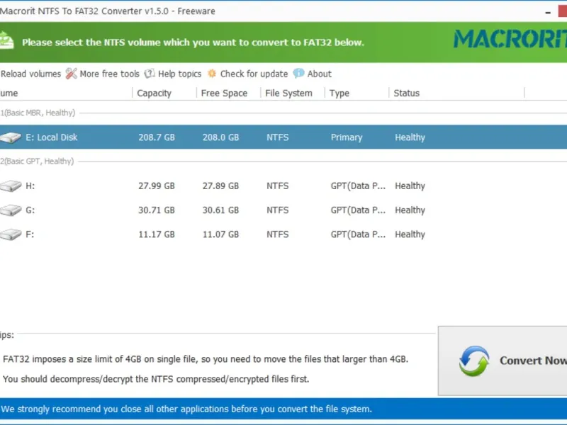567x425 pixels.
Task: Click the 11.07 GB free space value
Action: pos(220,234)
